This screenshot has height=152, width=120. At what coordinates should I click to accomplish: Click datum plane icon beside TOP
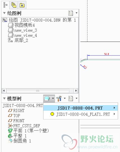[10, 115]
